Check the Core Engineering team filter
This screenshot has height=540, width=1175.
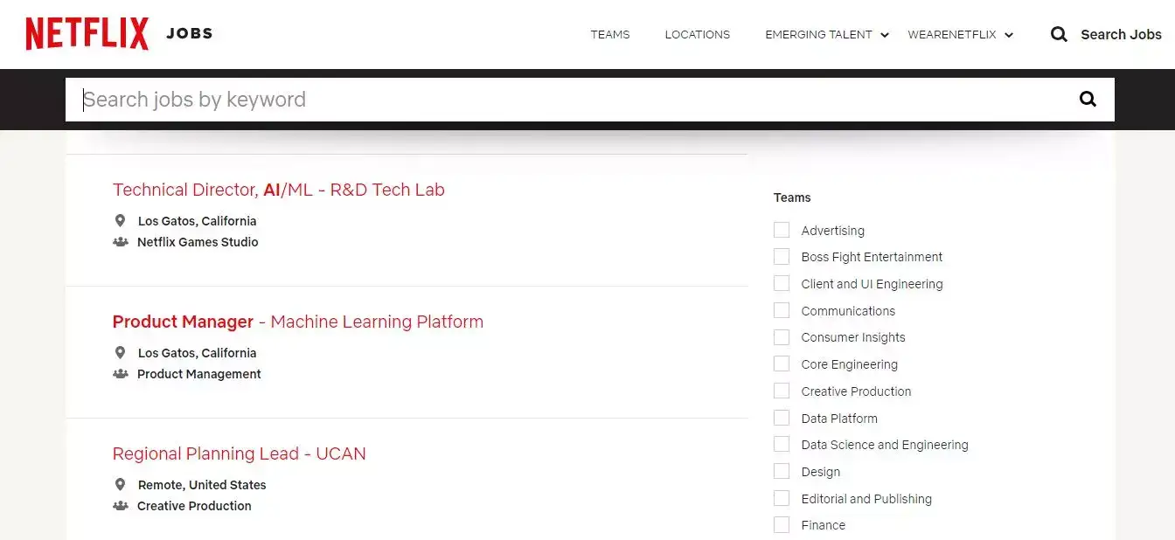point(781,363)
